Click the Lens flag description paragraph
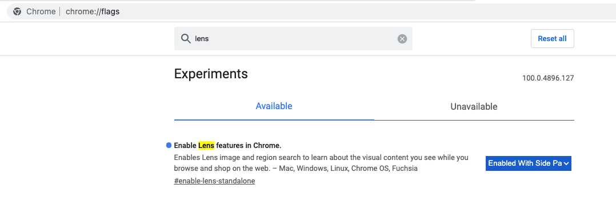The width and height of the screenshot is (616, 224). coord(321,163)
